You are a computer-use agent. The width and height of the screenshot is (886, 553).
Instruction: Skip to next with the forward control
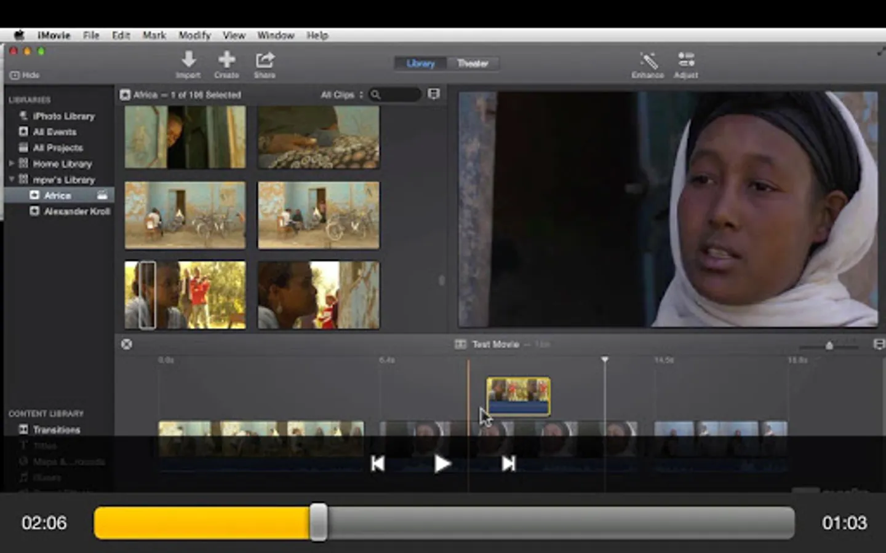508,464
